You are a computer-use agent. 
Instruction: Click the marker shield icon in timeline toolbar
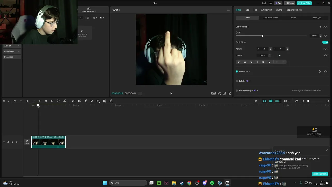(x=52, y=101)
